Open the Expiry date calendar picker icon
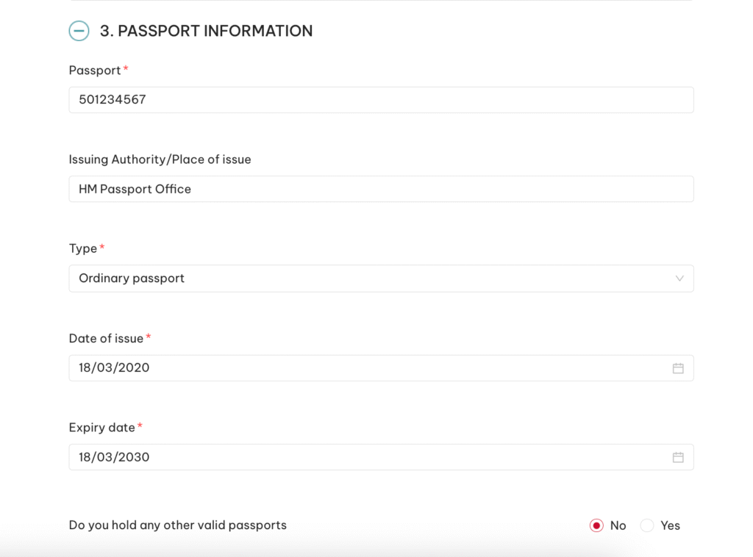This screenshot has height=557, width=753. coord(678,456)
